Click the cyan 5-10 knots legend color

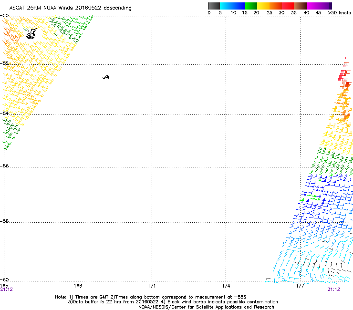pyautogui.click(x=226, y=6)
